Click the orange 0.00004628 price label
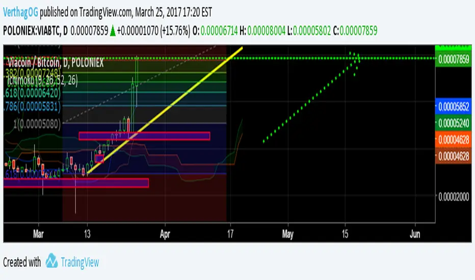This screenshot has width=475, height=280. click(454, 140)
